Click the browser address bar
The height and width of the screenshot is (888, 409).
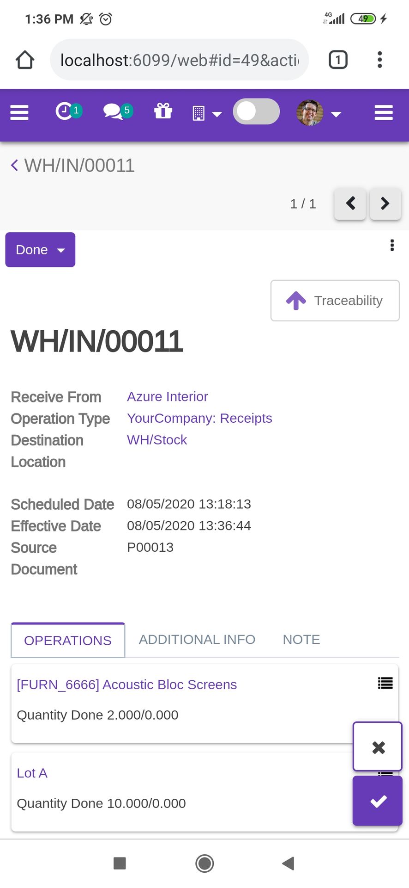point(179,60)
